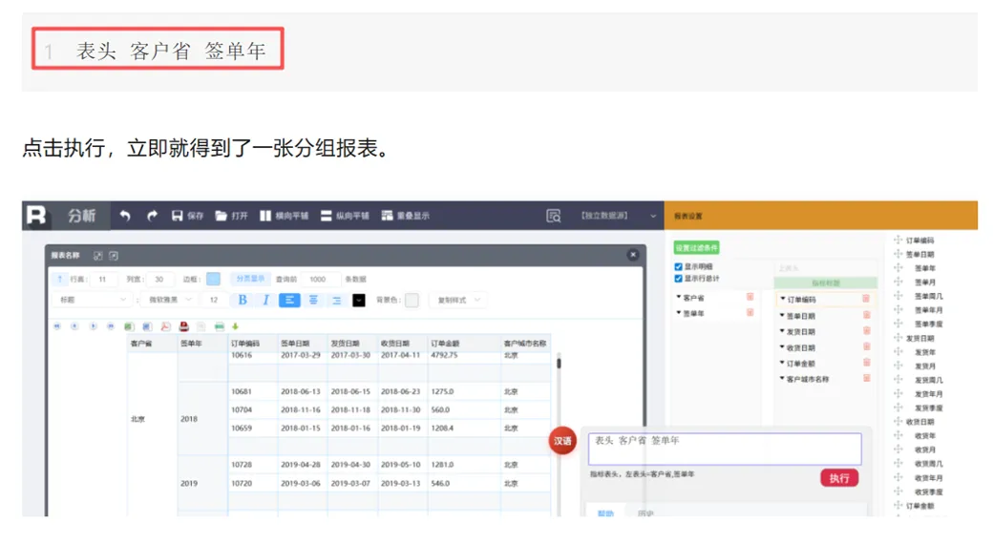Screen dimensions: 993x544
Task: Delete the 订单编码 indicator field
Action: (866, 299)
